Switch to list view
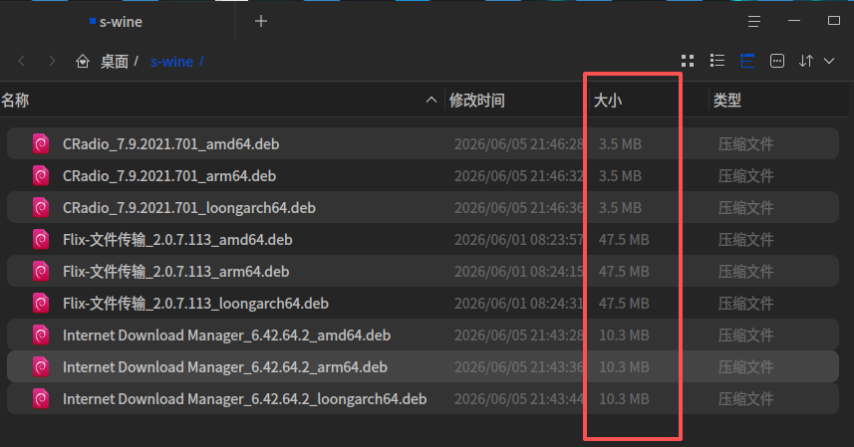Viewport: 854px width, 447px height. [717, 61]
